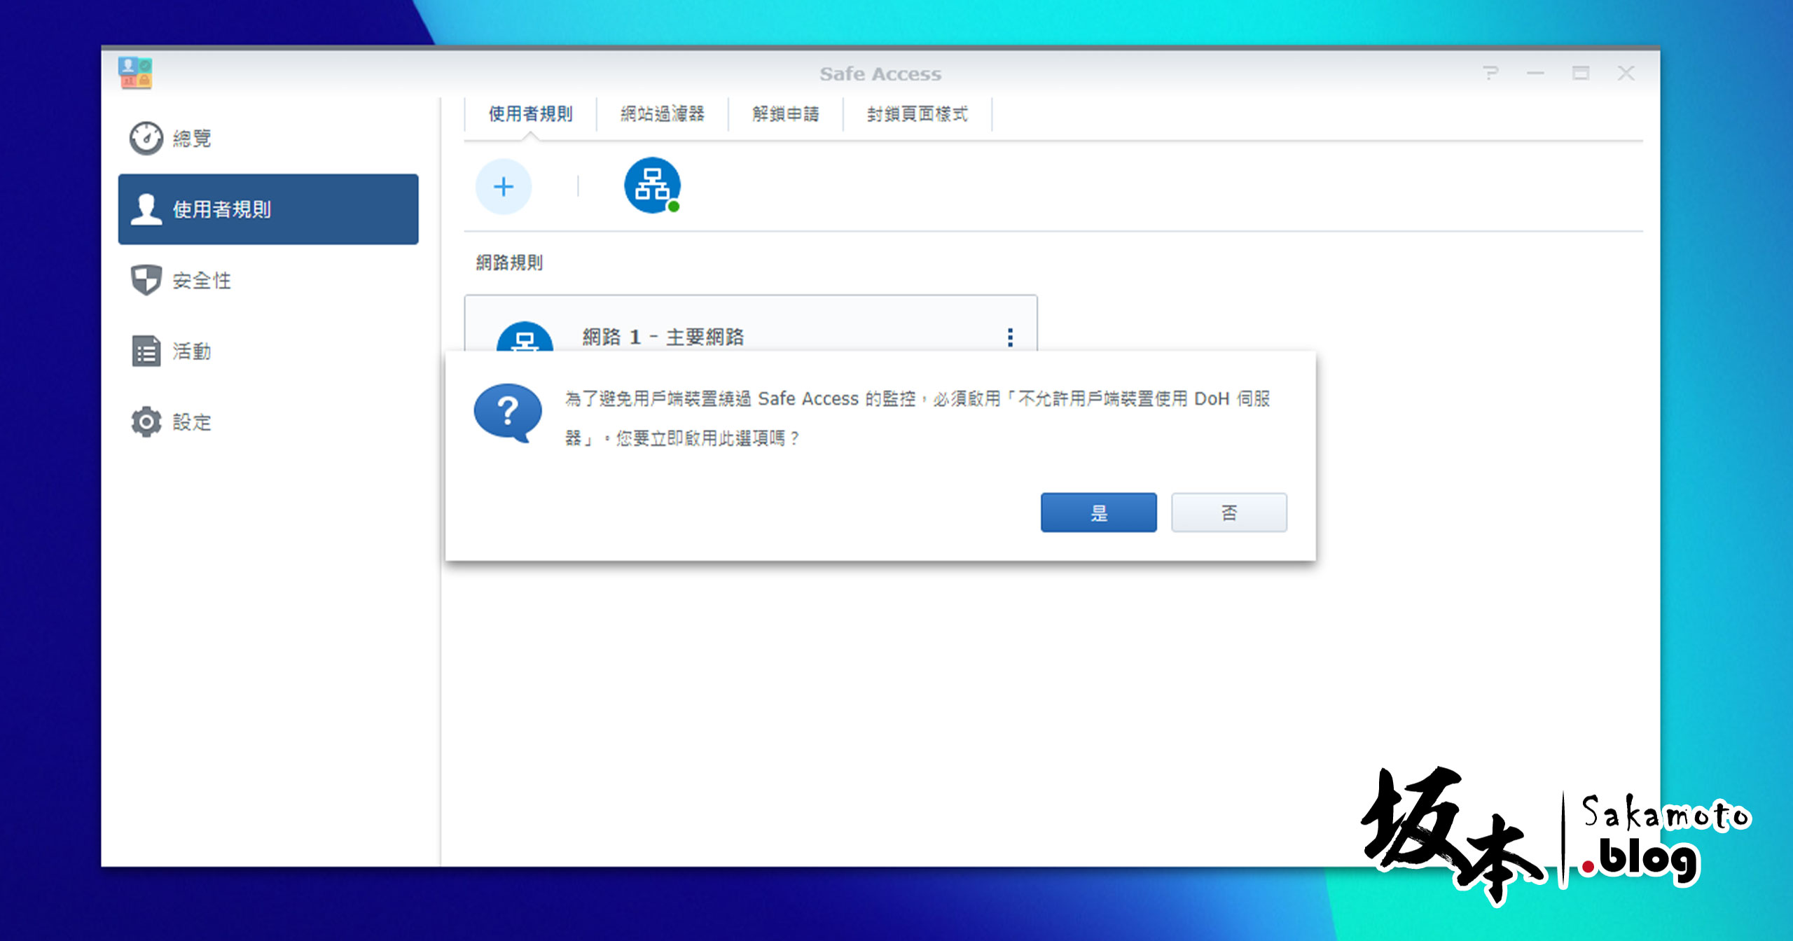Switch to the 封鎖頁面樣式 tab
The height and width of the screenshot is (941, 1793).
(917, 113)
